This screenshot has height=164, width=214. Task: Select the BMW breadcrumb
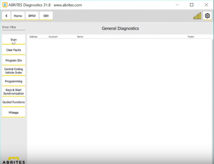32,16
